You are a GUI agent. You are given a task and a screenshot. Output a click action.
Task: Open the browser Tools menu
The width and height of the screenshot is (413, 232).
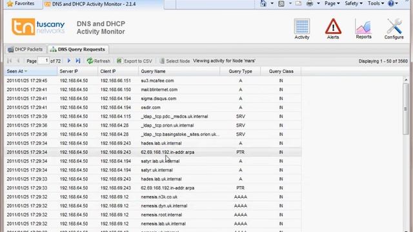click(x=376, y=3)
